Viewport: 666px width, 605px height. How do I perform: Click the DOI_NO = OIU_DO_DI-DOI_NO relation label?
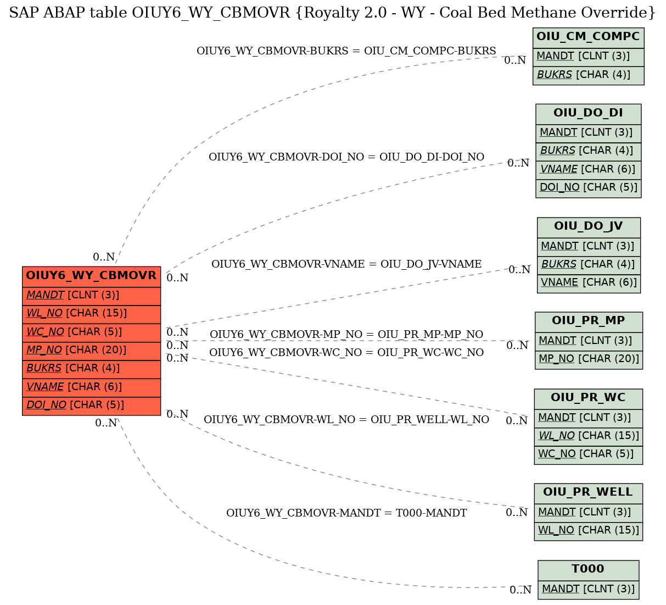point(346,157)
